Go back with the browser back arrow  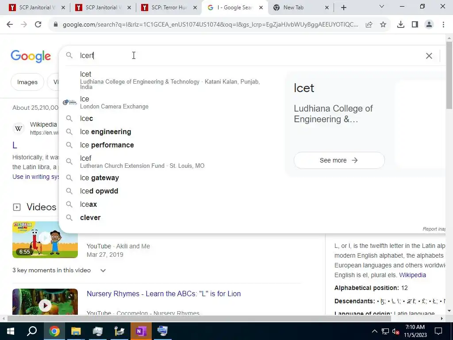[10, 25]
